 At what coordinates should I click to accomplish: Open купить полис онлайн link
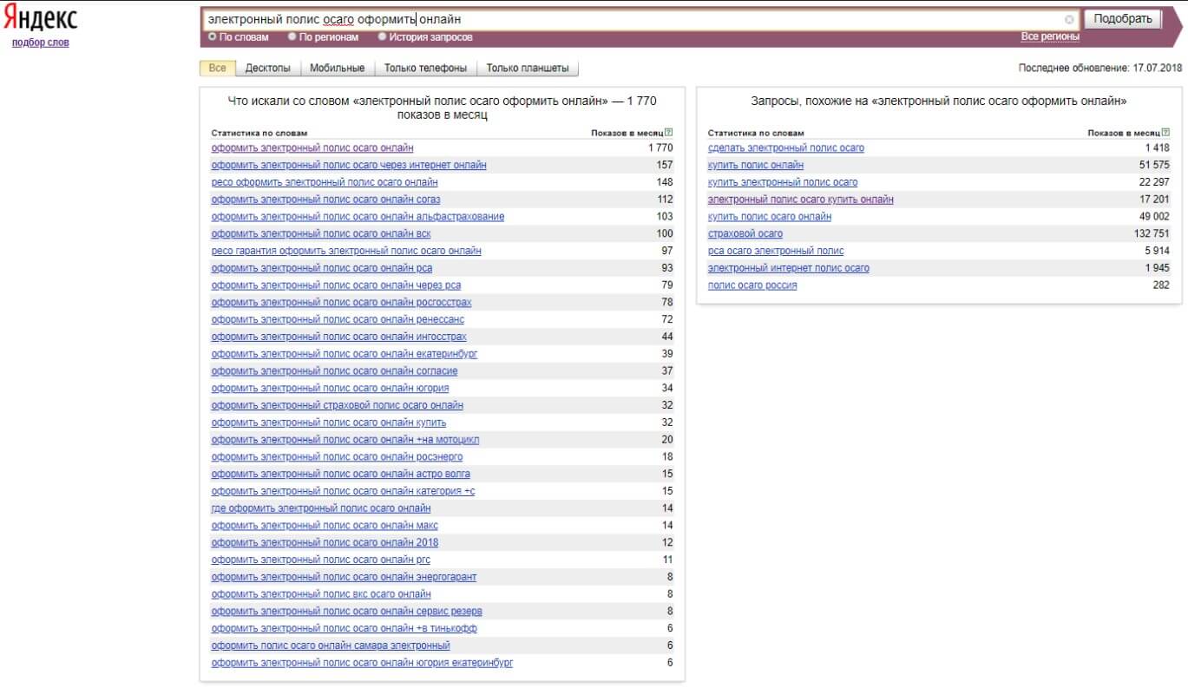(756, 165)
